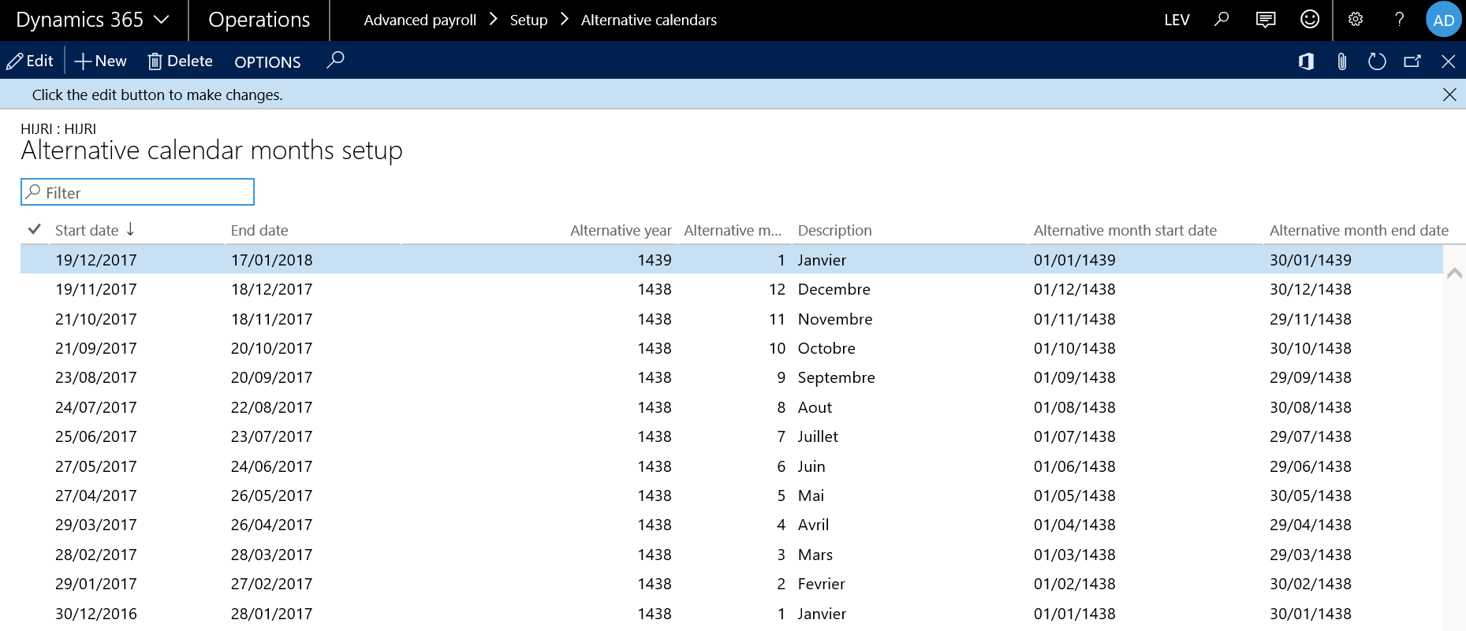Select the Aout description cell
Screen dimensions: 1466x631
tap(815, 407)
